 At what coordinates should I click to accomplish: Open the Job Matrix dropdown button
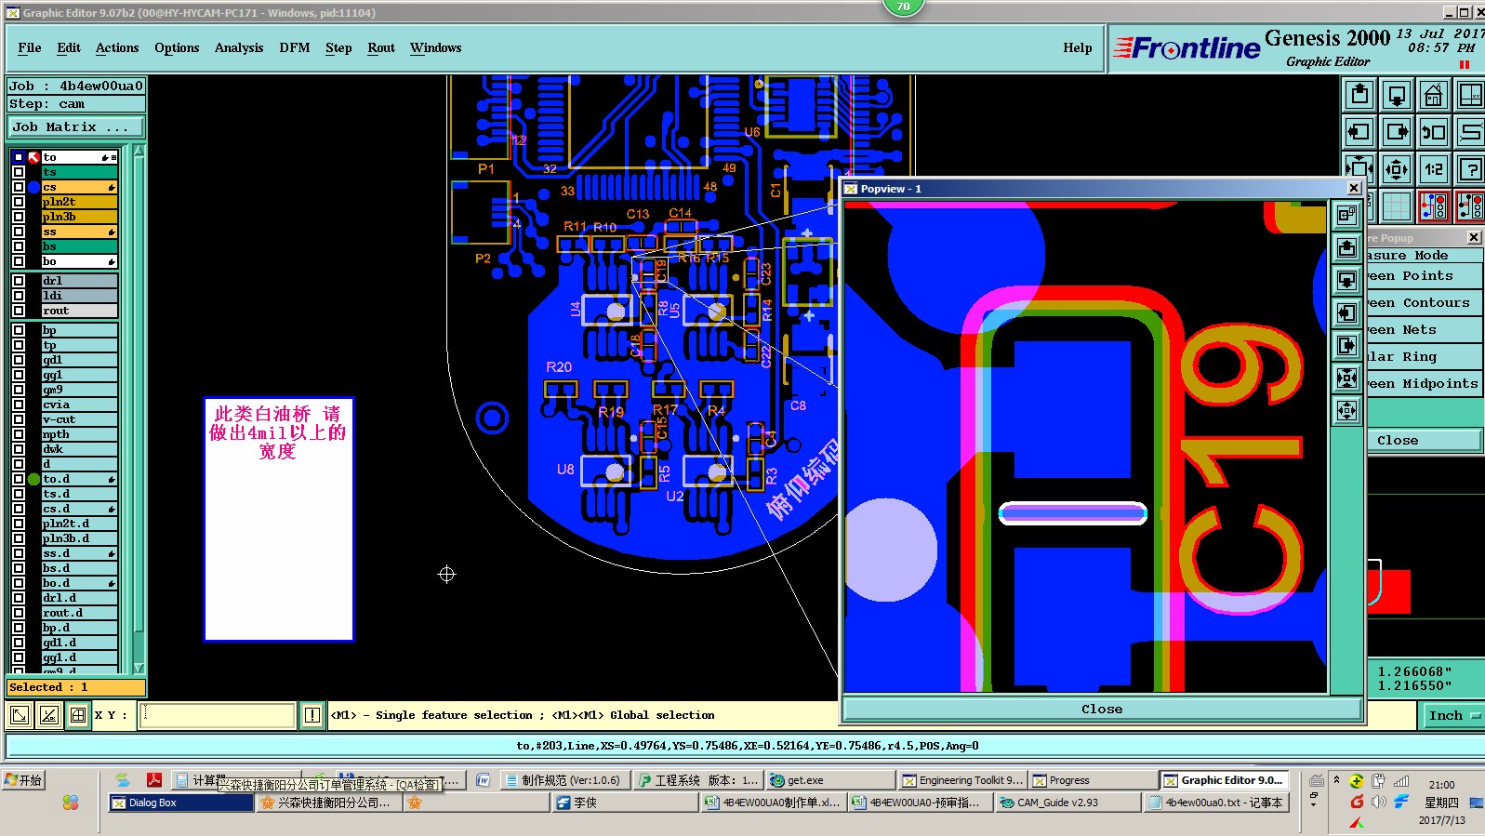76,126
